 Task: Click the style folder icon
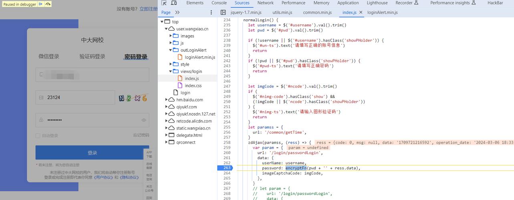176,64
